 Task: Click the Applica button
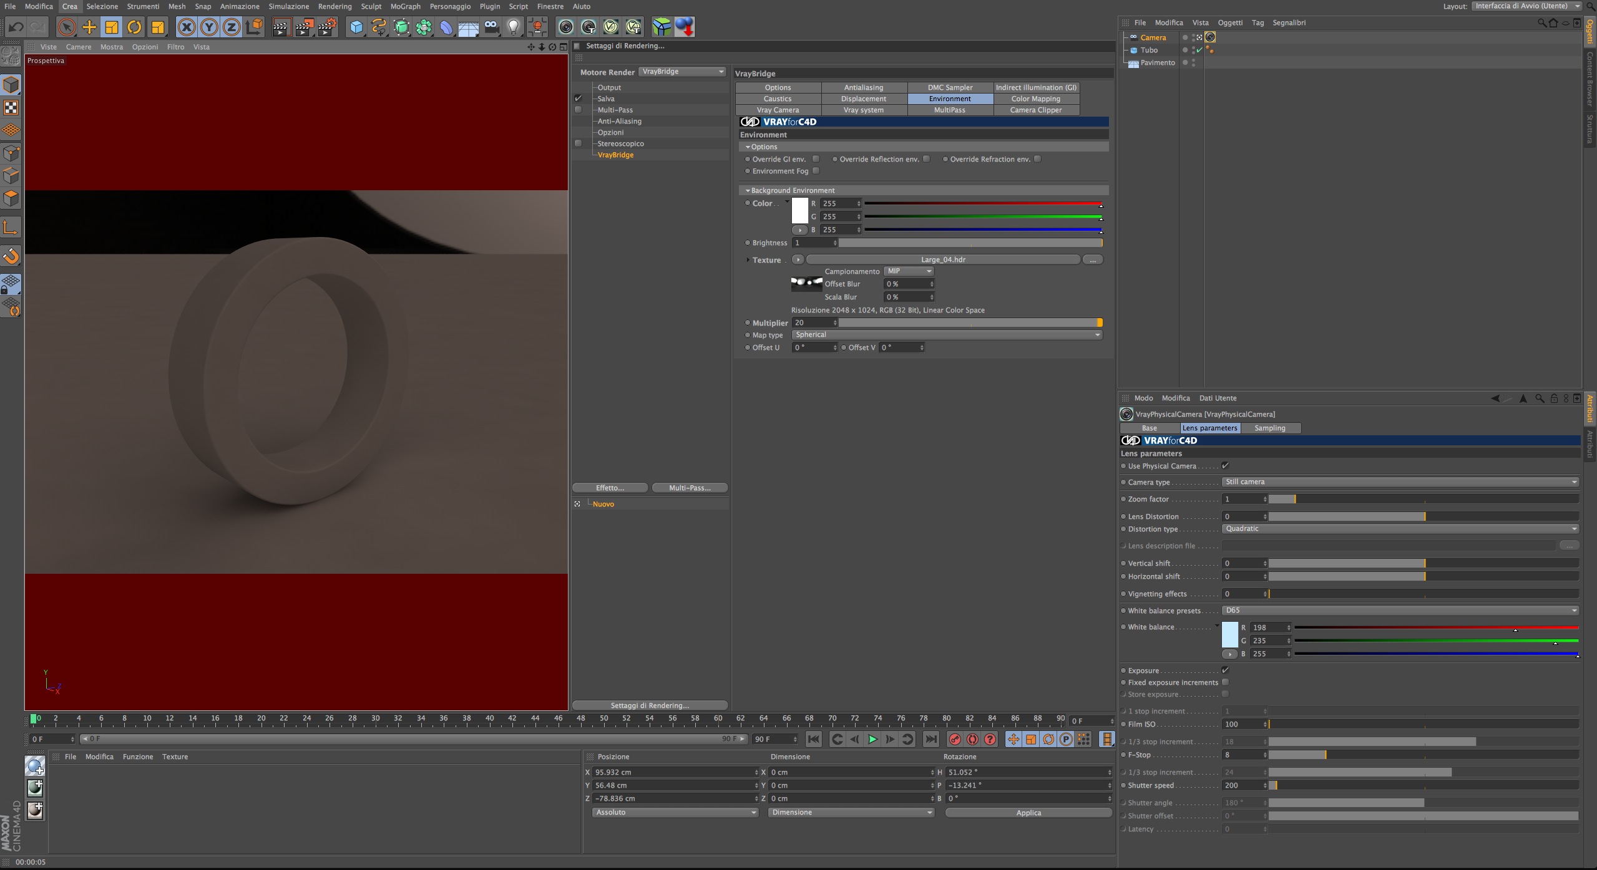click(1028, 813)
